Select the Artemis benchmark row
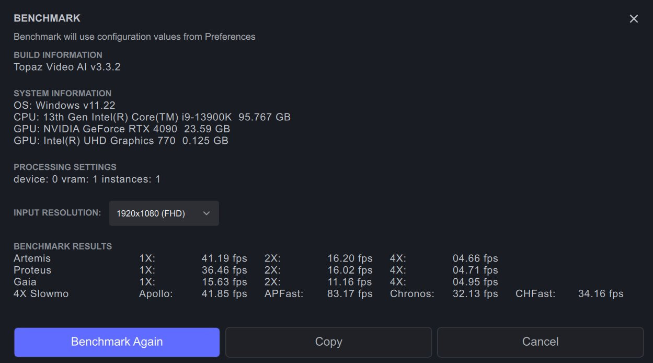This screenshot has width=653, height=363. (x=32, y=258)
